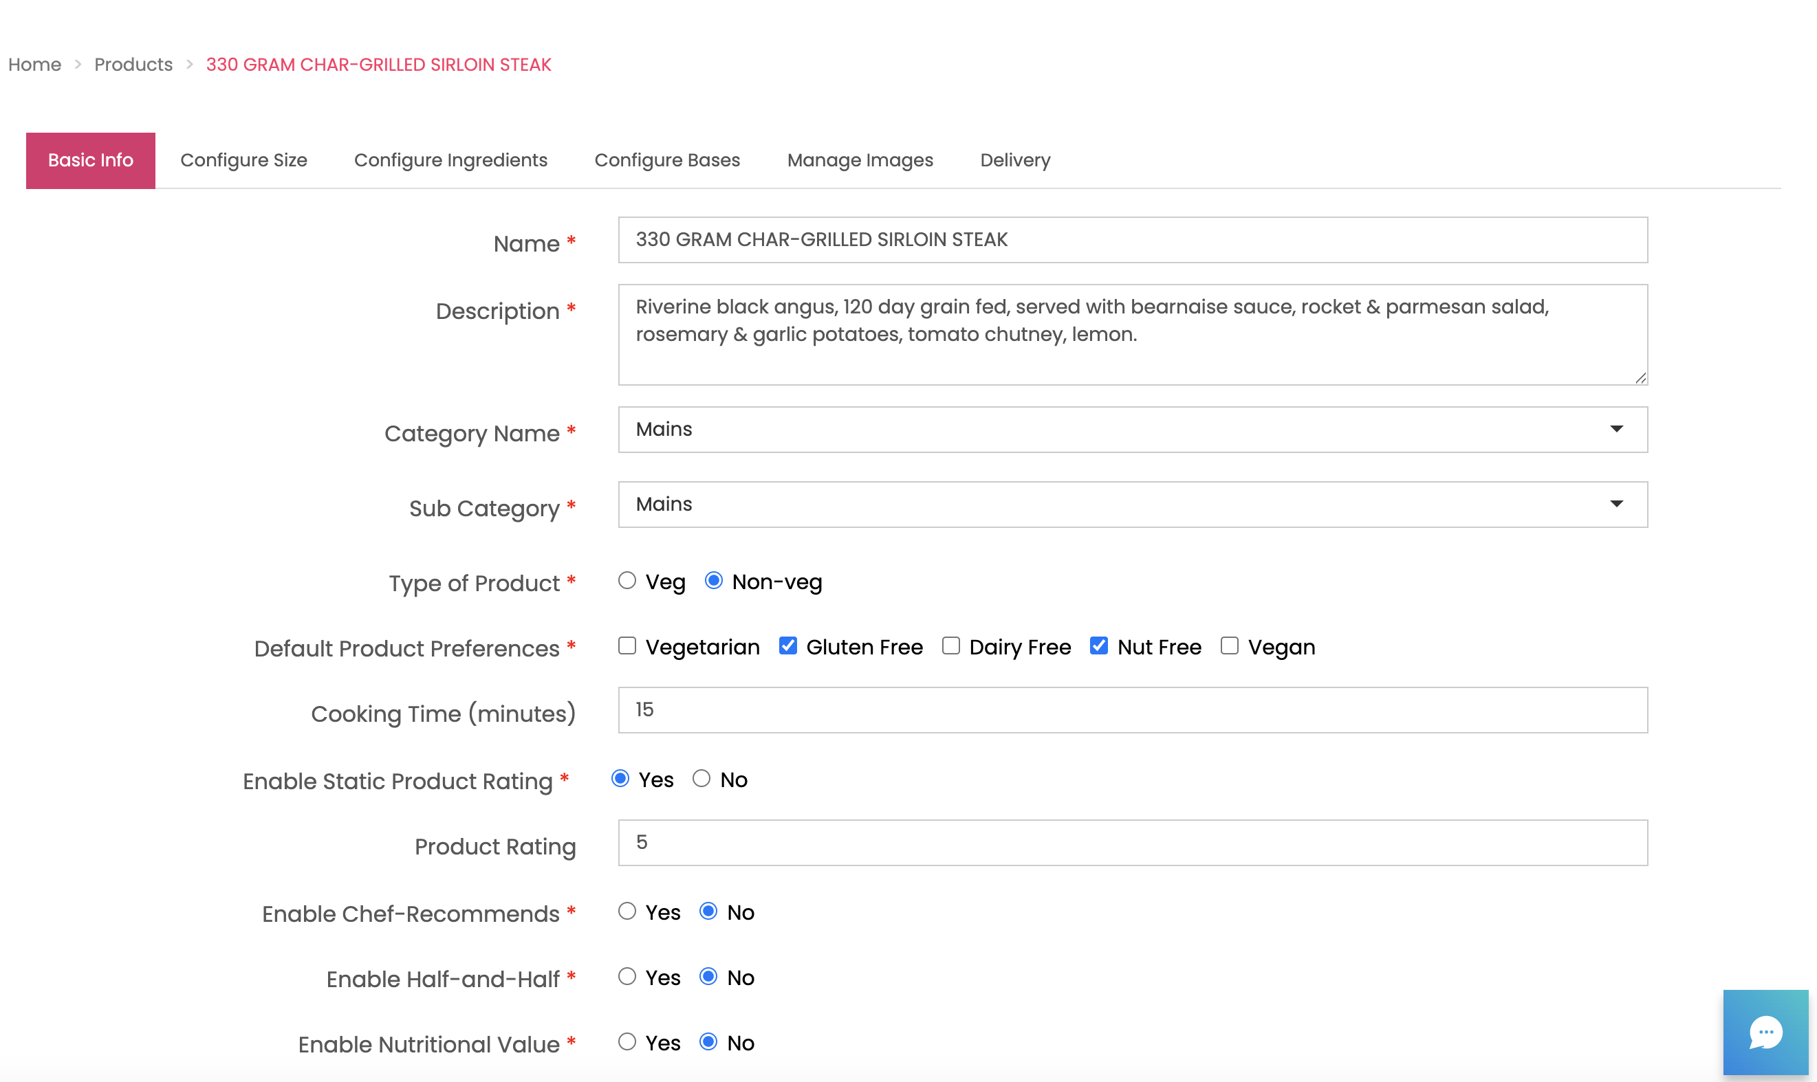Click the Description textarea resize handle
This screenshot has width=1817, height=1082.
click(1640, 377)
